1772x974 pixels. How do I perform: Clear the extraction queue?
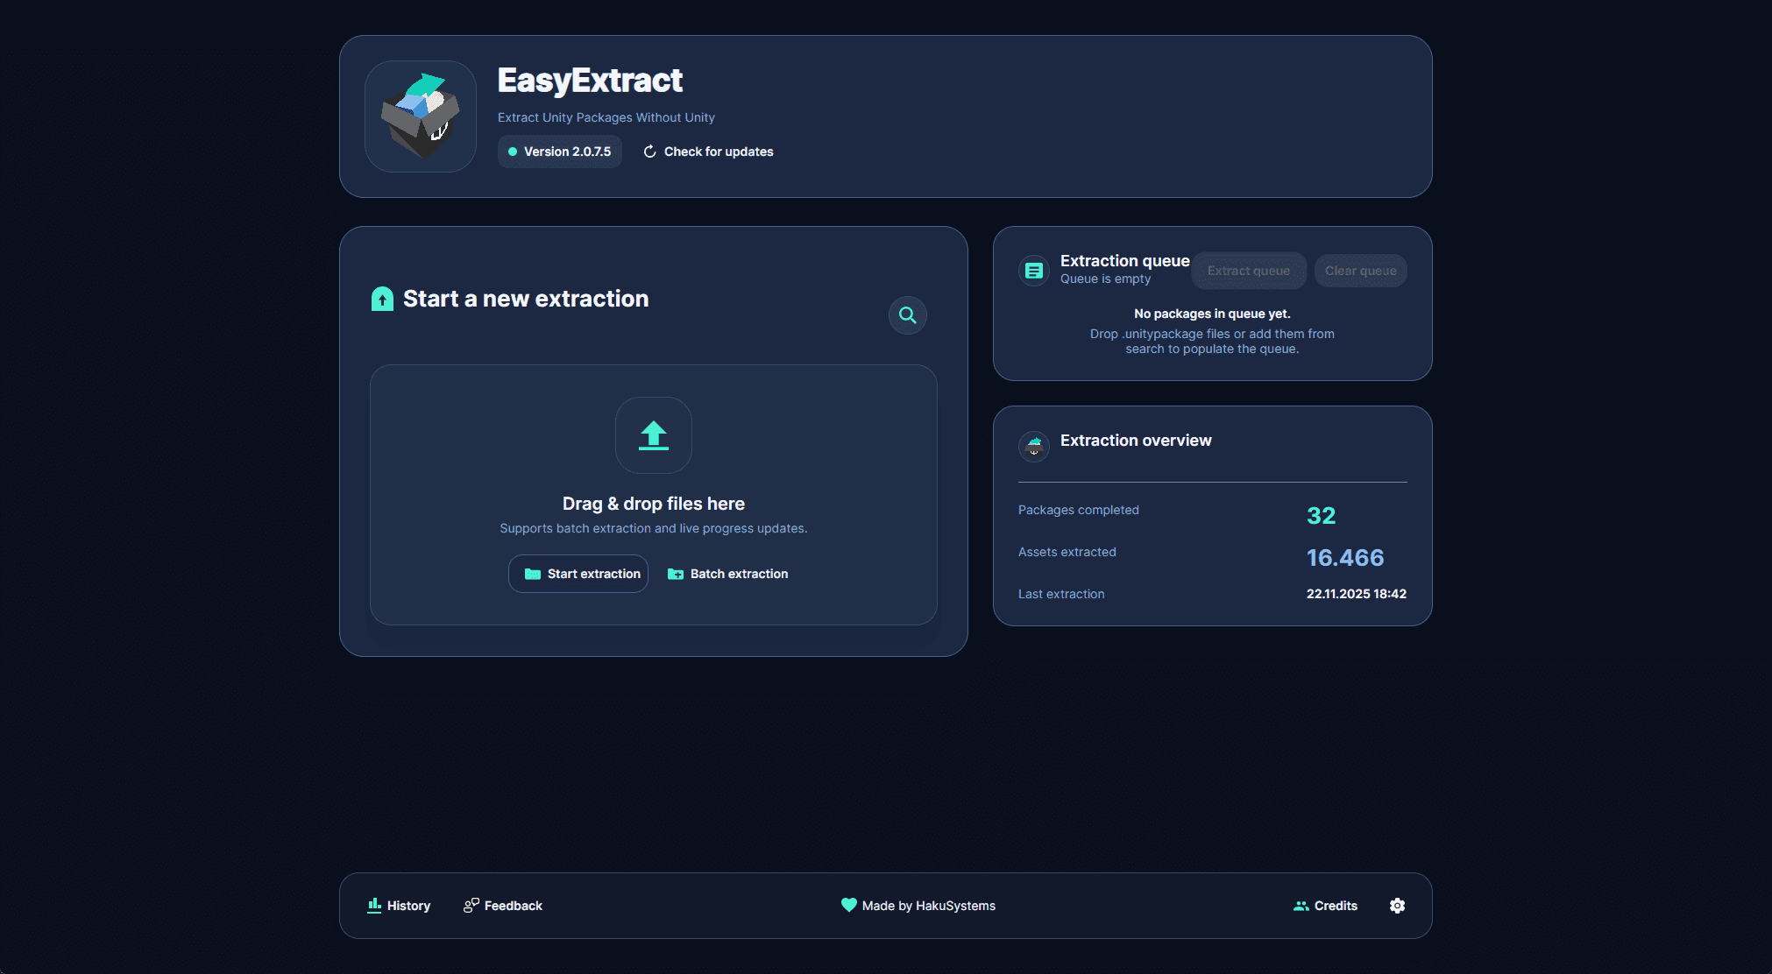click(x=1360, y=271)
